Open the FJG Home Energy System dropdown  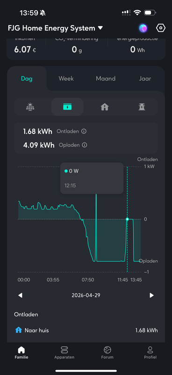[55, 28]
